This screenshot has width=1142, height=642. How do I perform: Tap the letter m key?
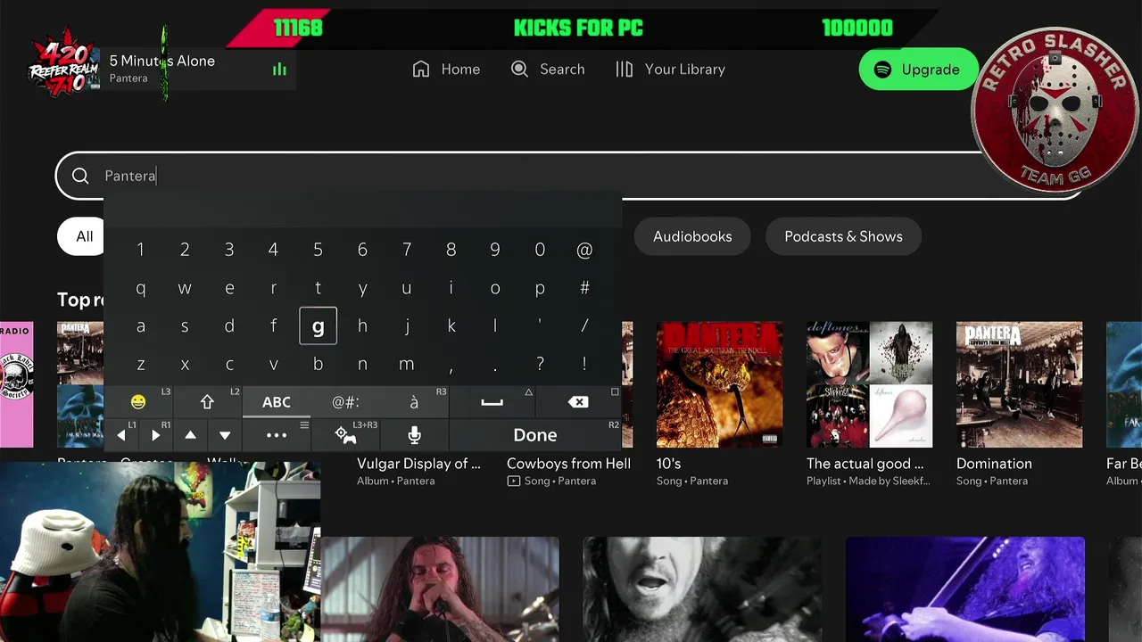[x=407, y=364]
